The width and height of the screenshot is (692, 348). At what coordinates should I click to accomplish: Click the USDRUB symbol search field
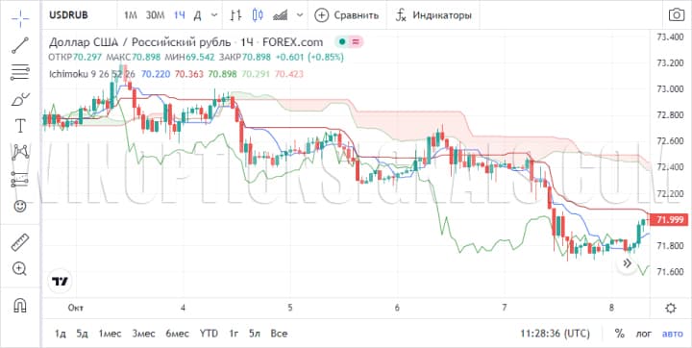[x=68, y=15]
